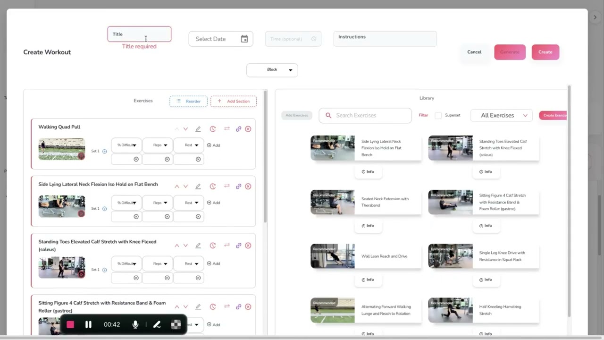Move Side Lying Lateral Neck Flexion up
This screenshot has height=340, width=604.
[177, 187]
